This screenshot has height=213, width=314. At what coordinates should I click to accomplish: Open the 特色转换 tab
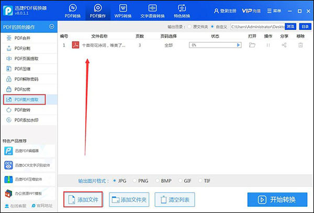click(182, 11)
